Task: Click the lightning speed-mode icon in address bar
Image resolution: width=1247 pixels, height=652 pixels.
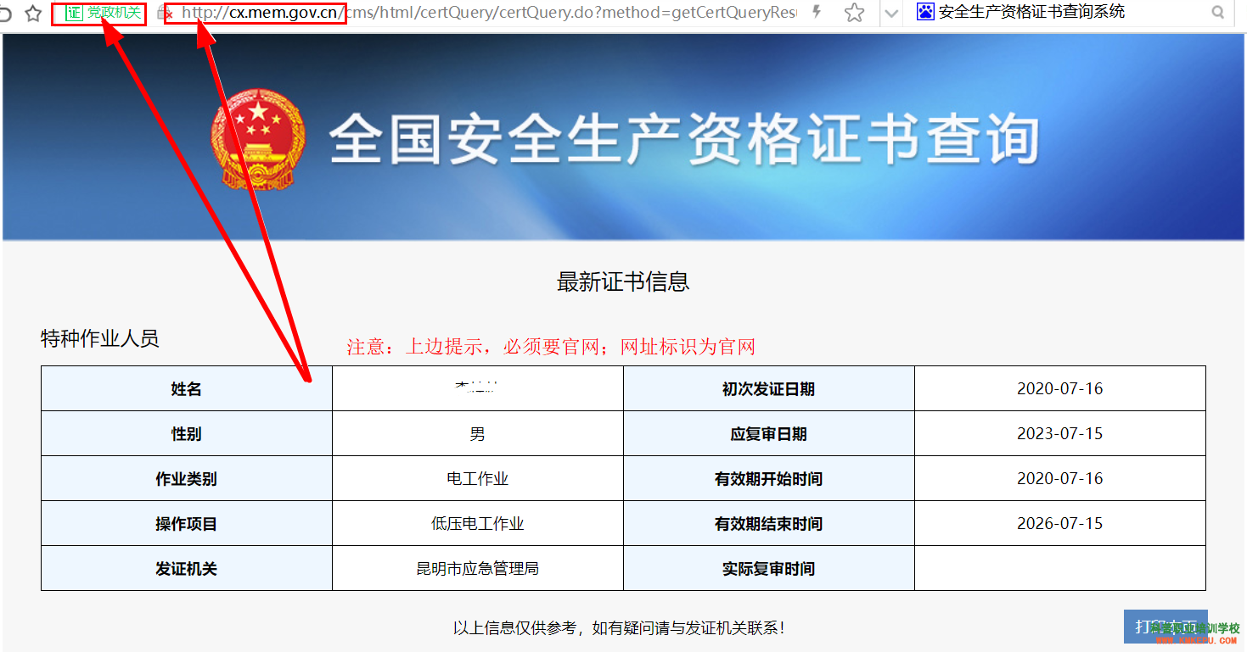Action: [x=817, y=12]
